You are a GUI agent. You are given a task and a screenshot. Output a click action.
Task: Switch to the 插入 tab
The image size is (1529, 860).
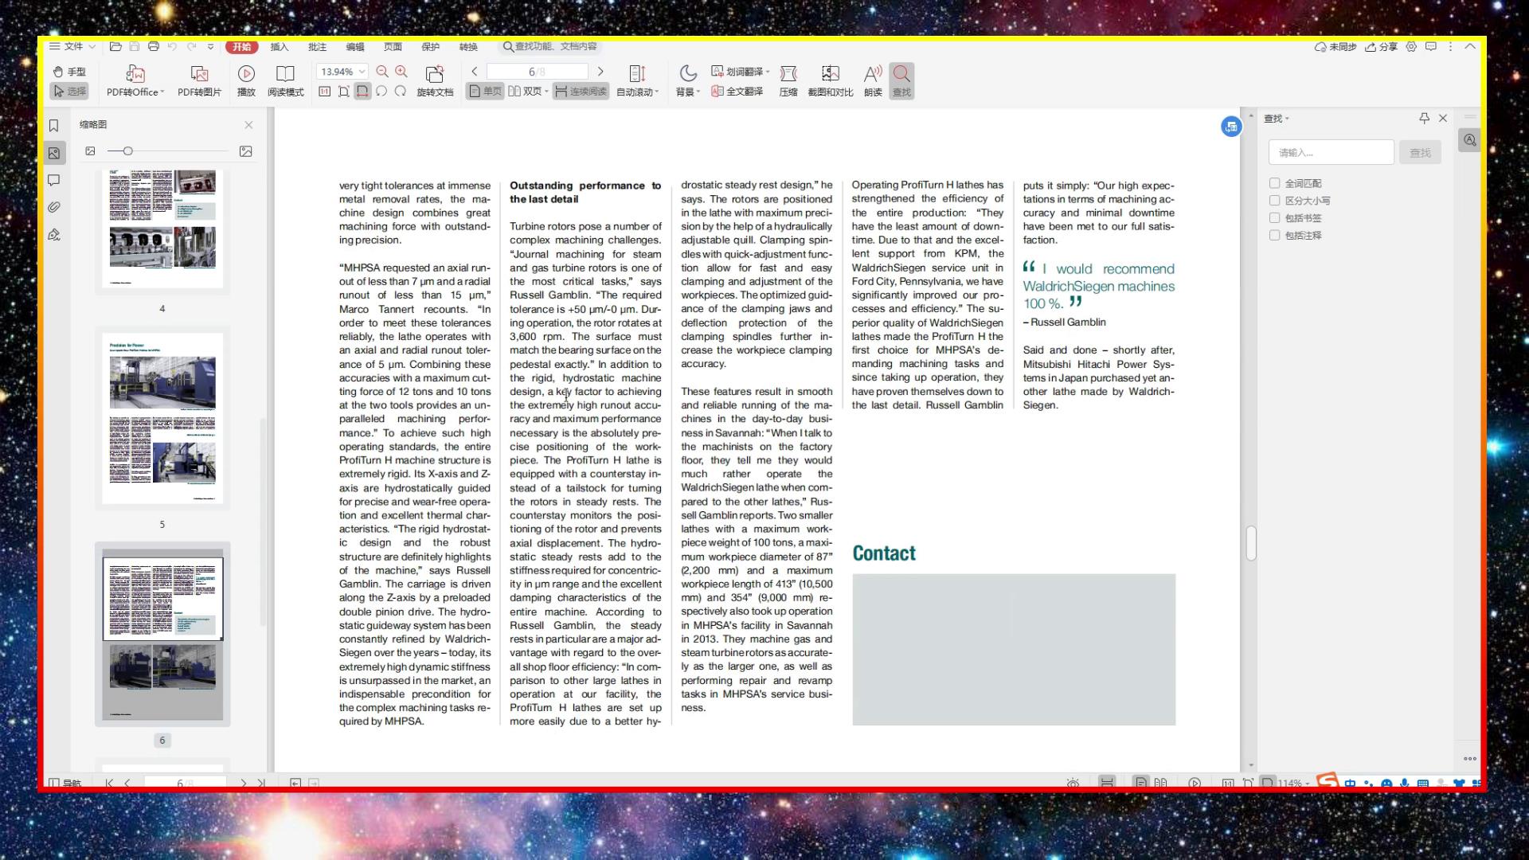pos(279,47)
